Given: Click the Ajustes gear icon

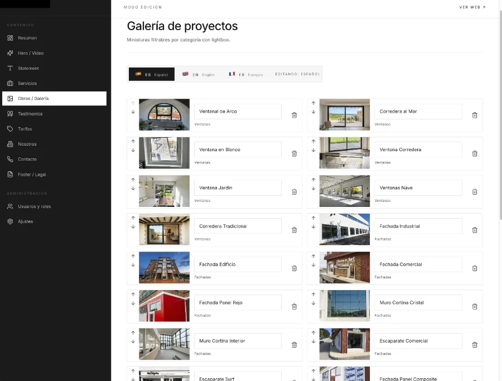Looking at the screenshot, I should pyautogui.click(x=10, y=221).
